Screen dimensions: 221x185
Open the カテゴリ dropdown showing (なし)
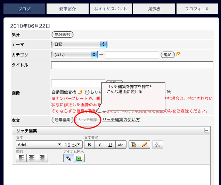pyautogui.click(x=75, y=55)
